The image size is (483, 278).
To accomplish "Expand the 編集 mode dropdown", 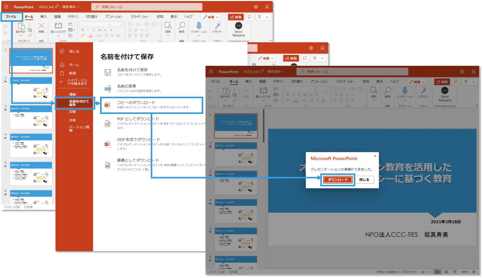I will [211, 17].
